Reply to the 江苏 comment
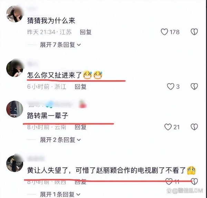207x198 pixels. pyautogui.click(x=86, y=32)
